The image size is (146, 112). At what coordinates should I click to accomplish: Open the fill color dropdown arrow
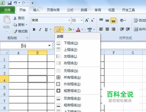tap(74, 29)
